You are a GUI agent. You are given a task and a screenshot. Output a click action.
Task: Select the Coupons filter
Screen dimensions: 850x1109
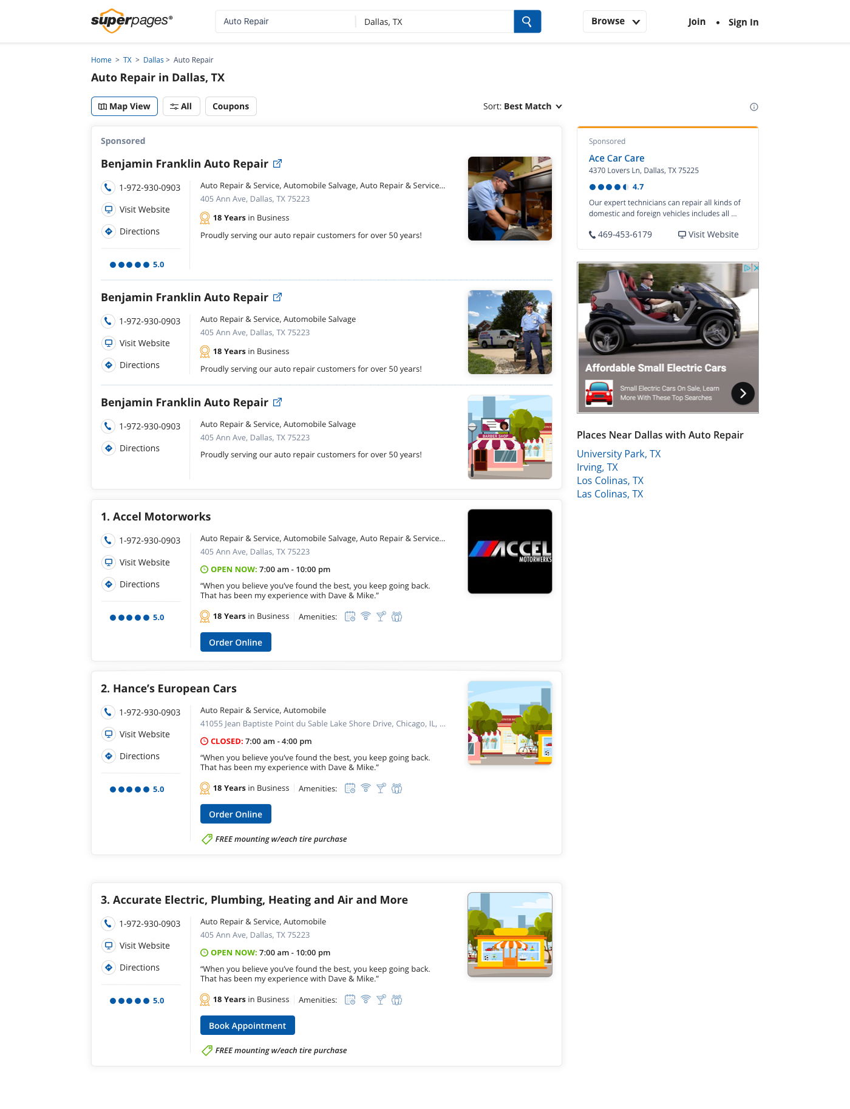click(x=231, y=106)
